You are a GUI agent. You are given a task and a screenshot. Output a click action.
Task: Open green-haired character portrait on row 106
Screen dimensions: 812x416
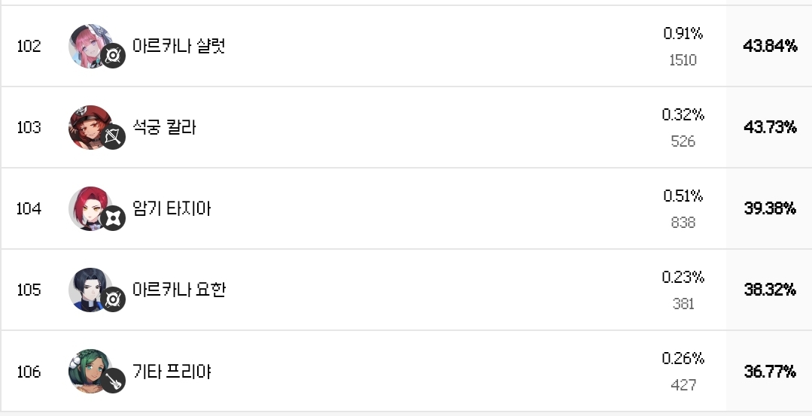tap(90, 371)
